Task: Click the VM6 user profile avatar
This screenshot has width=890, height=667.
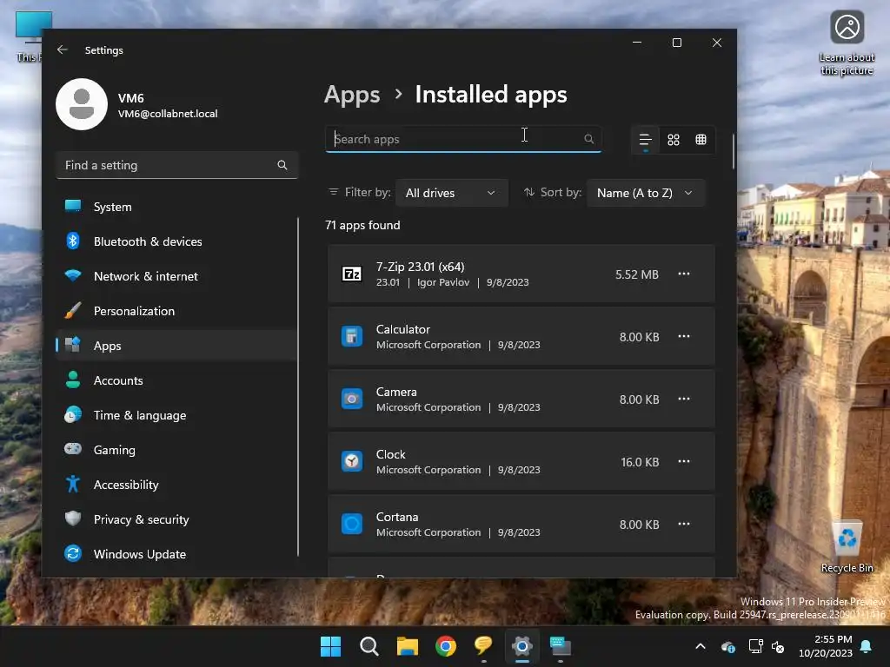Action: [x=82, y=104]
